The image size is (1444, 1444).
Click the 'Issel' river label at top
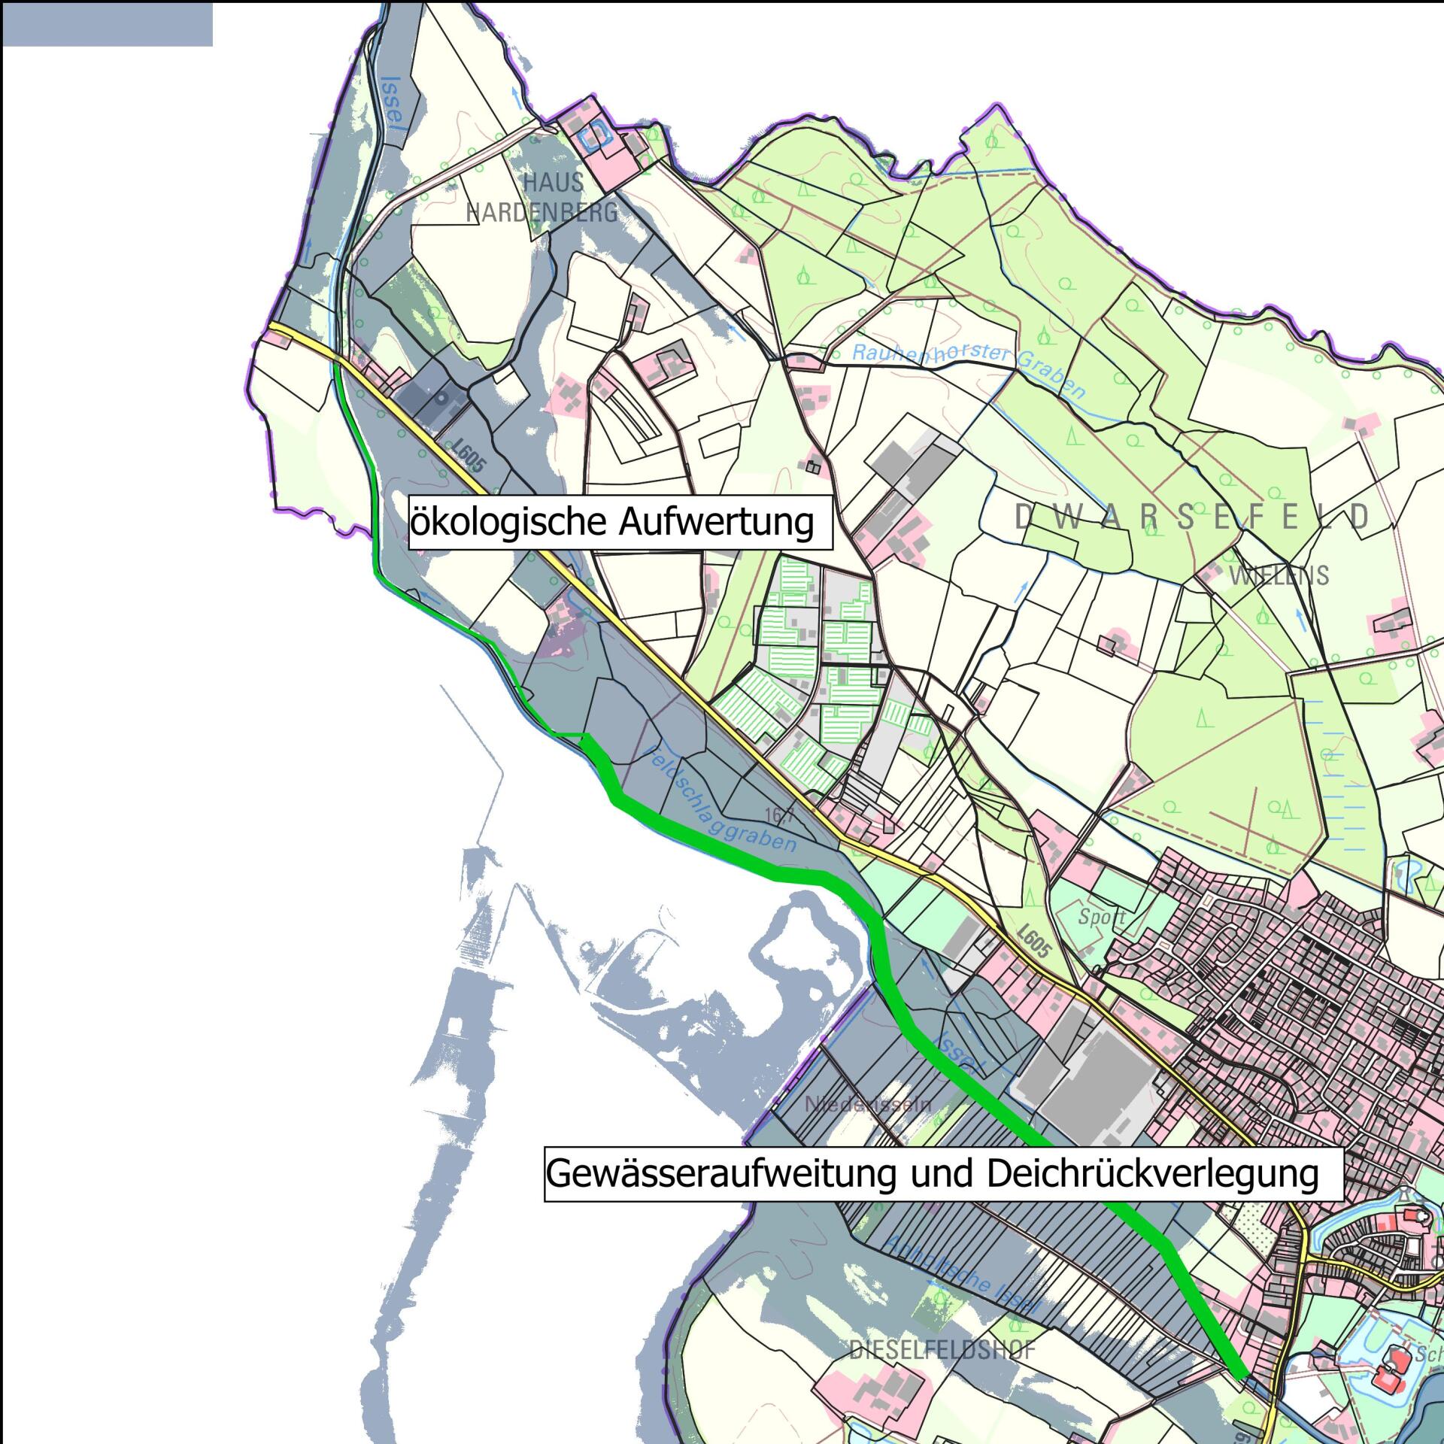tap(392, 103)
